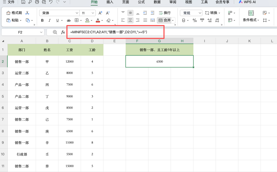Image resolution: width=277 pixels, height=172 pixels.
Task: Expand the Name Box F2 dropdown
Action: coord(41,32)
